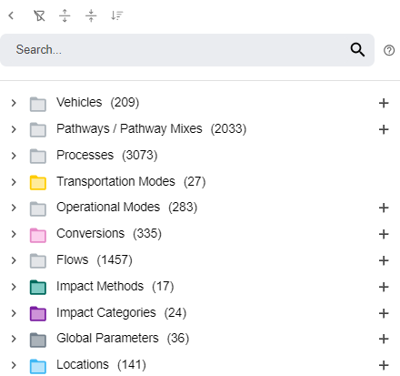
Task: Select the Locations (141) label
Action: coord(101,365)
